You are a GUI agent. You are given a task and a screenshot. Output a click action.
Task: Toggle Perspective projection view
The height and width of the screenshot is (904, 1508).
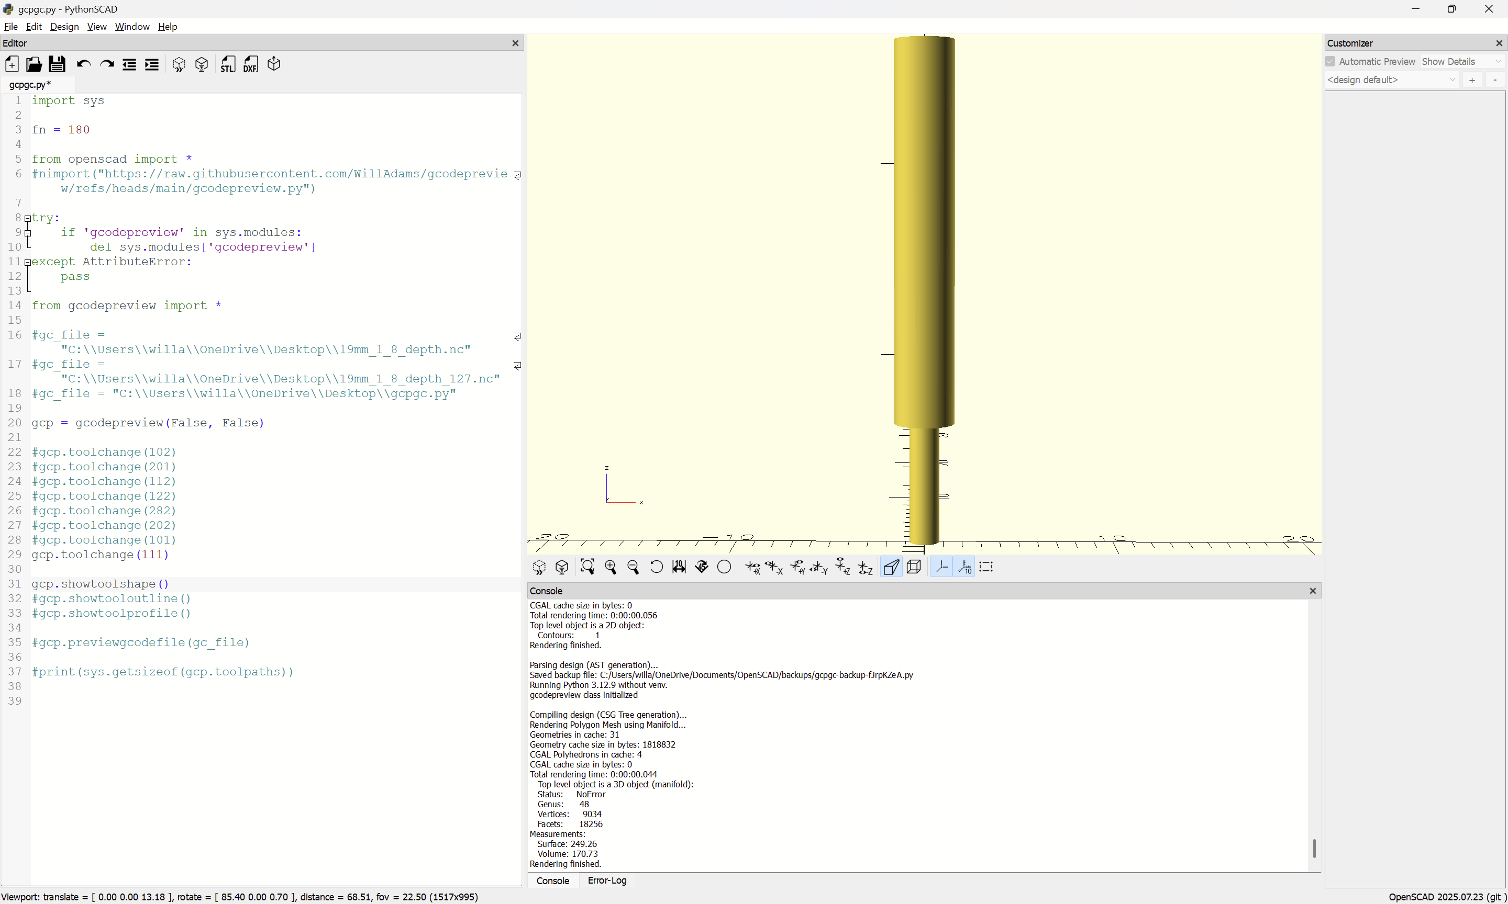pos(891,567)
